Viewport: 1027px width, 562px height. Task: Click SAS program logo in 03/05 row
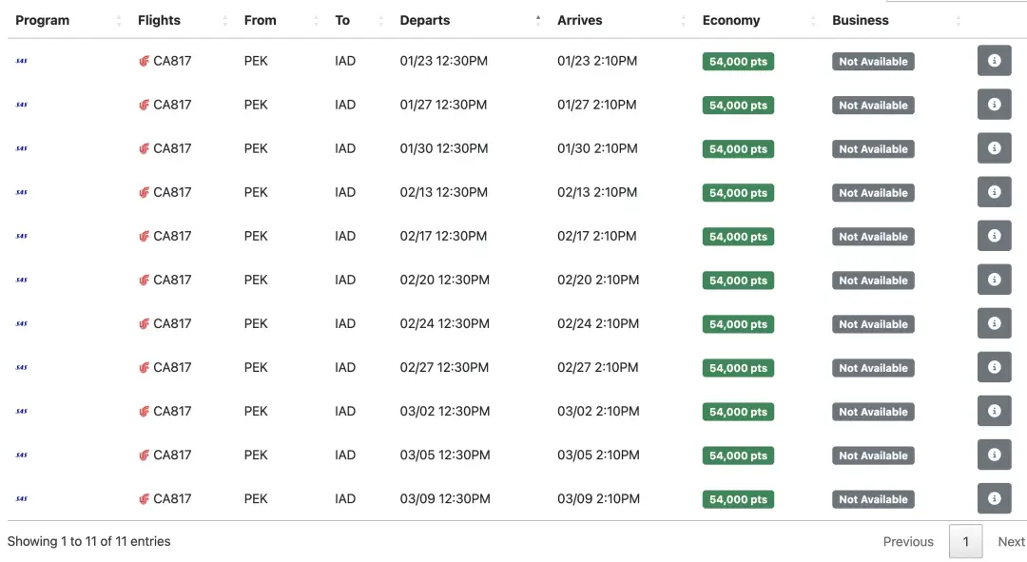tap(22, 455)
